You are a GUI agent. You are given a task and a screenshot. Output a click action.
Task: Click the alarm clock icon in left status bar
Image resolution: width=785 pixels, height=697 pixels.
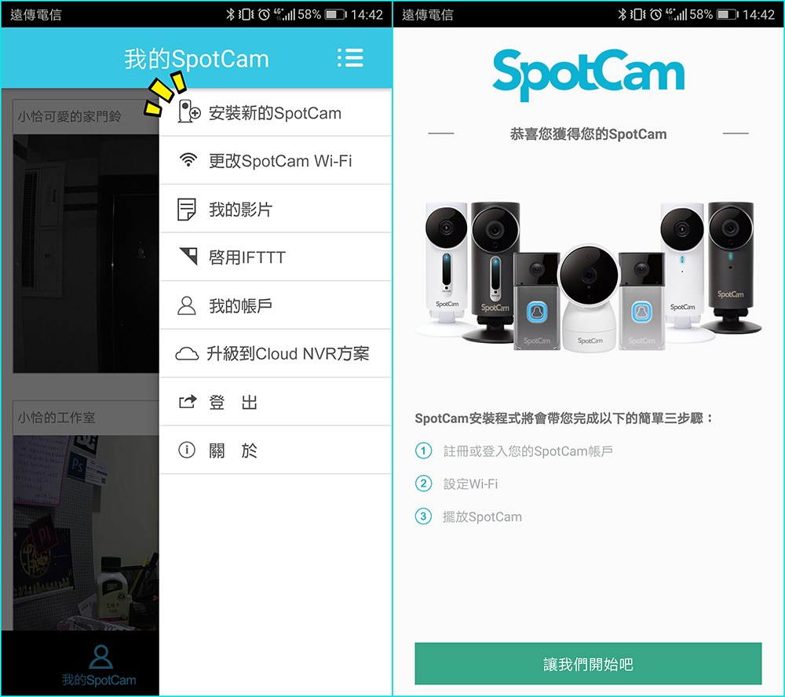click(265, 14)
